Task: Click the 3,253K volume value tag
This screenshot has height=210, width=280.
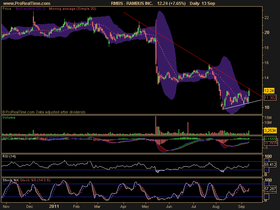Action: click(x=270, y=131)
